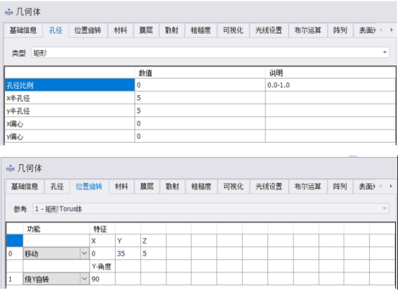
Task: Click the app logo icon in lower 几何体 title
Action: 10,168
